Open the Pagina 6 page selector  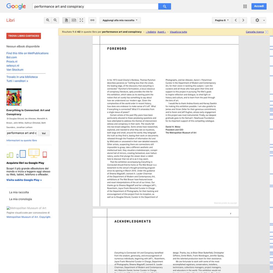222,20
